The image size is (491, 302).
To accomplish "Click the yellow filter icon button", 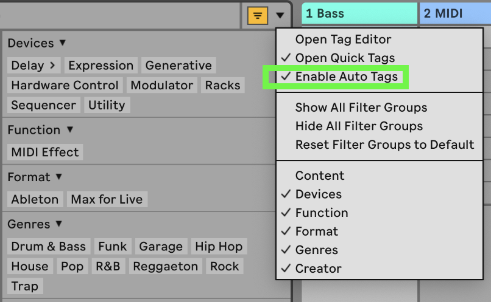I will click(257, 15).
